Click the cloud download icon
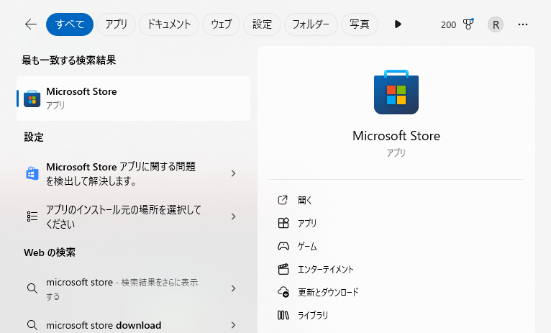551x333 pixels. pos(283,292)
